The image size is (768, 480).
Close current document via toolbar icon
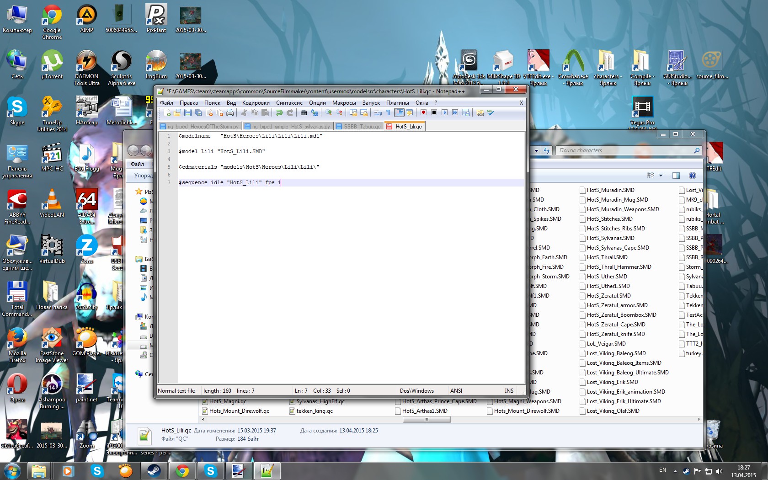coord(209,112)
